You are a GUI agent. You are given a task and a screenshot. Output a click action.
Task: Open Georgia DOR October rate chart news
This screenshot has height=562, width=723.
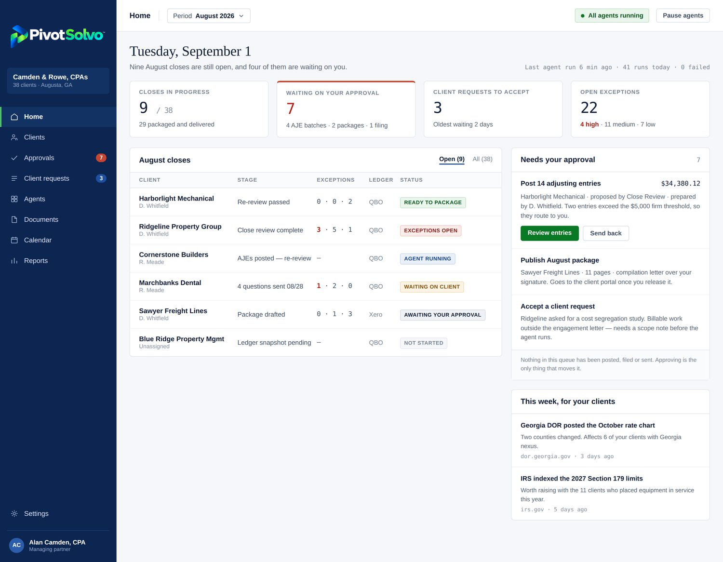(x=610, y=441)
